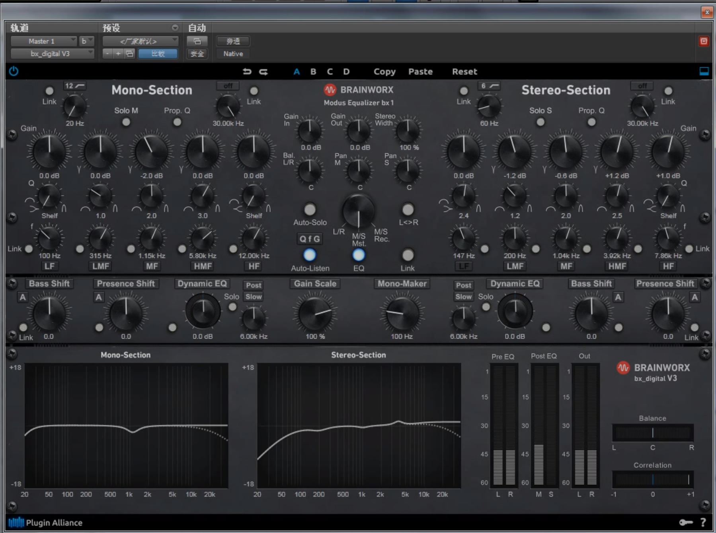Click the plugin power bypass icon
Image resolution: width=716 pixels, height=533 pixels.
[14, 72]
